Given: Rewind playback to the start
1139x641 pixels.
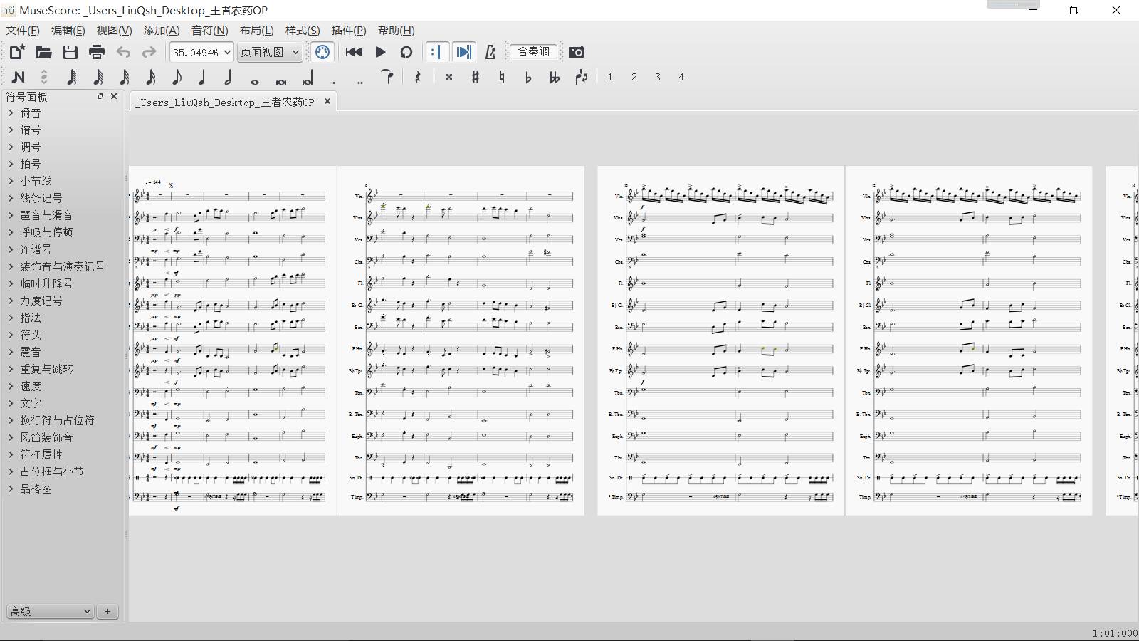Looking at the screenshot, I should pyautogui.click(x=353, y=52).
